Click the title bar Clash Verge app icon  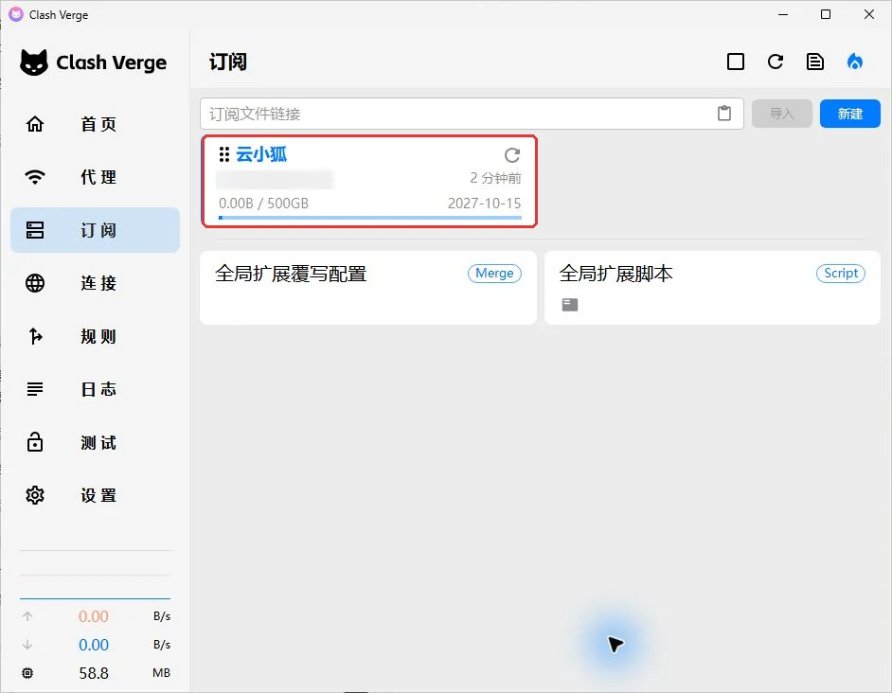(16, 14)
